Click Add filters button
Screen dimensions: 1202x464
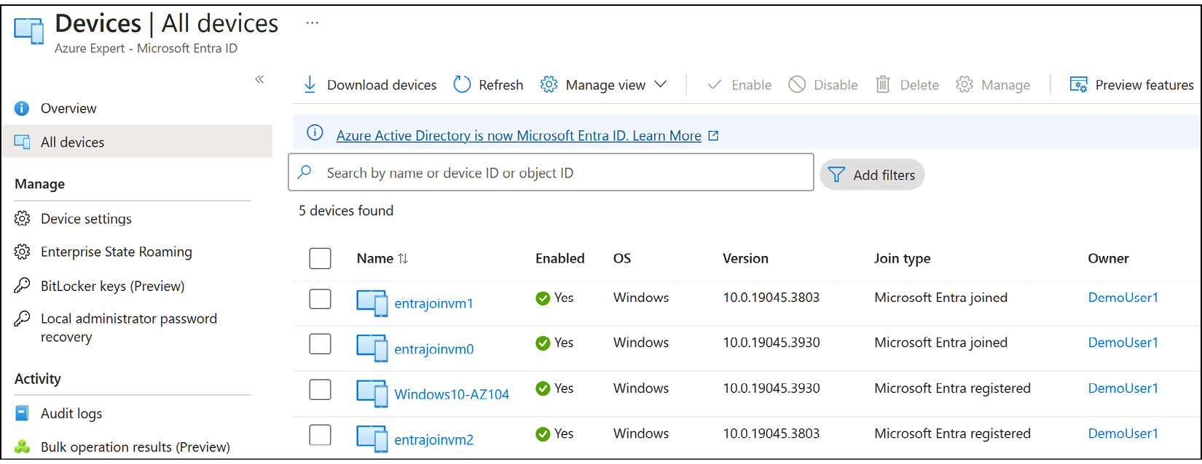[x=872, y=175]
